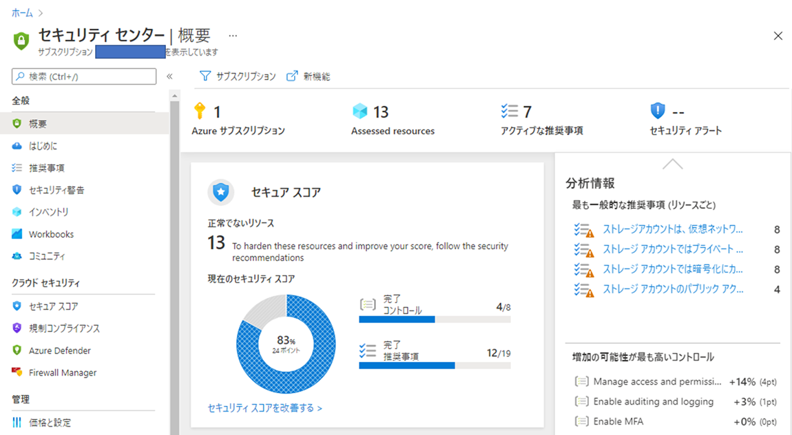The height and width of the screenshot is (435, 792).
Task: Collapse the sidebar with the double chevron
Action: (x=169, y=76)
